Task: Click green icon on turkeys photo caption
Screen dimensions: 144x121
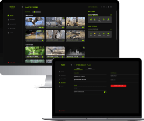Action: [63, 27]
